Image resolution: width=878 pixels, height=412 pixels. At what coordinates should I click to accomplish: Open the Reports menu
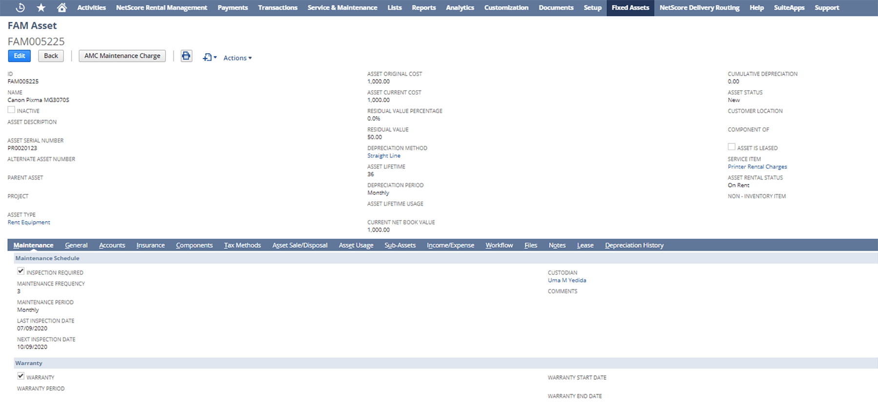(x=424, y=8)
